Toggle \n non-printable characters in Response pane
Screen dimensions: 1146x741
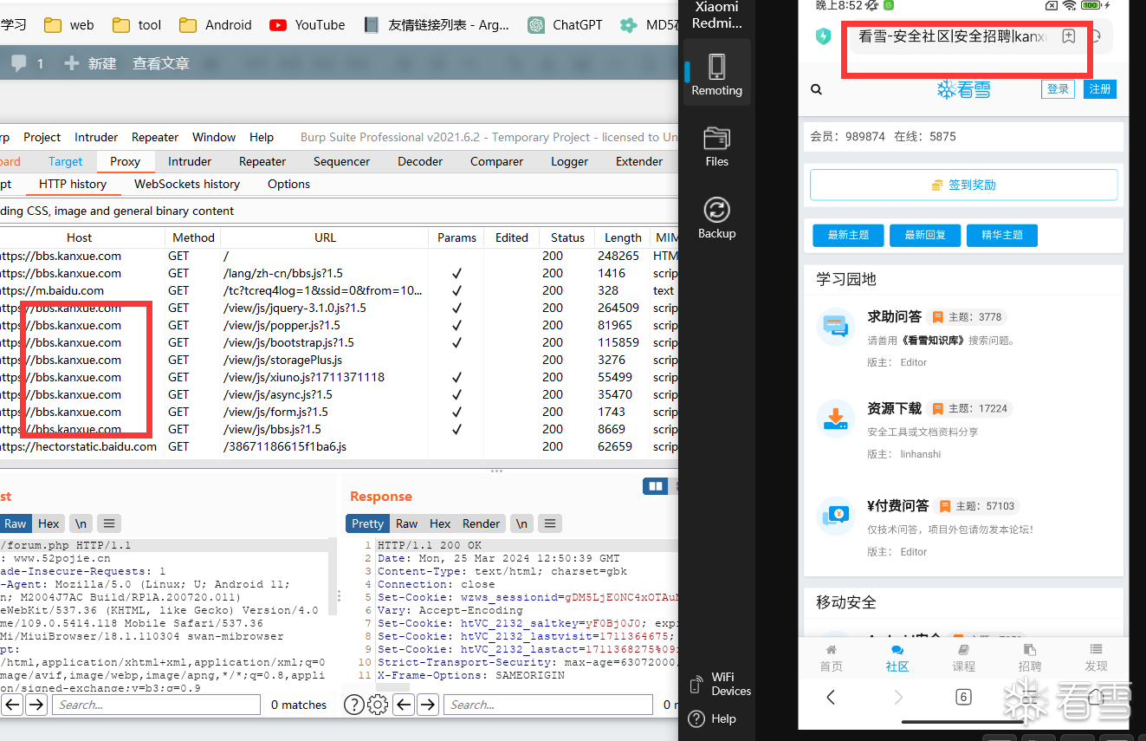pyautogui.click(x=521, y=523)
